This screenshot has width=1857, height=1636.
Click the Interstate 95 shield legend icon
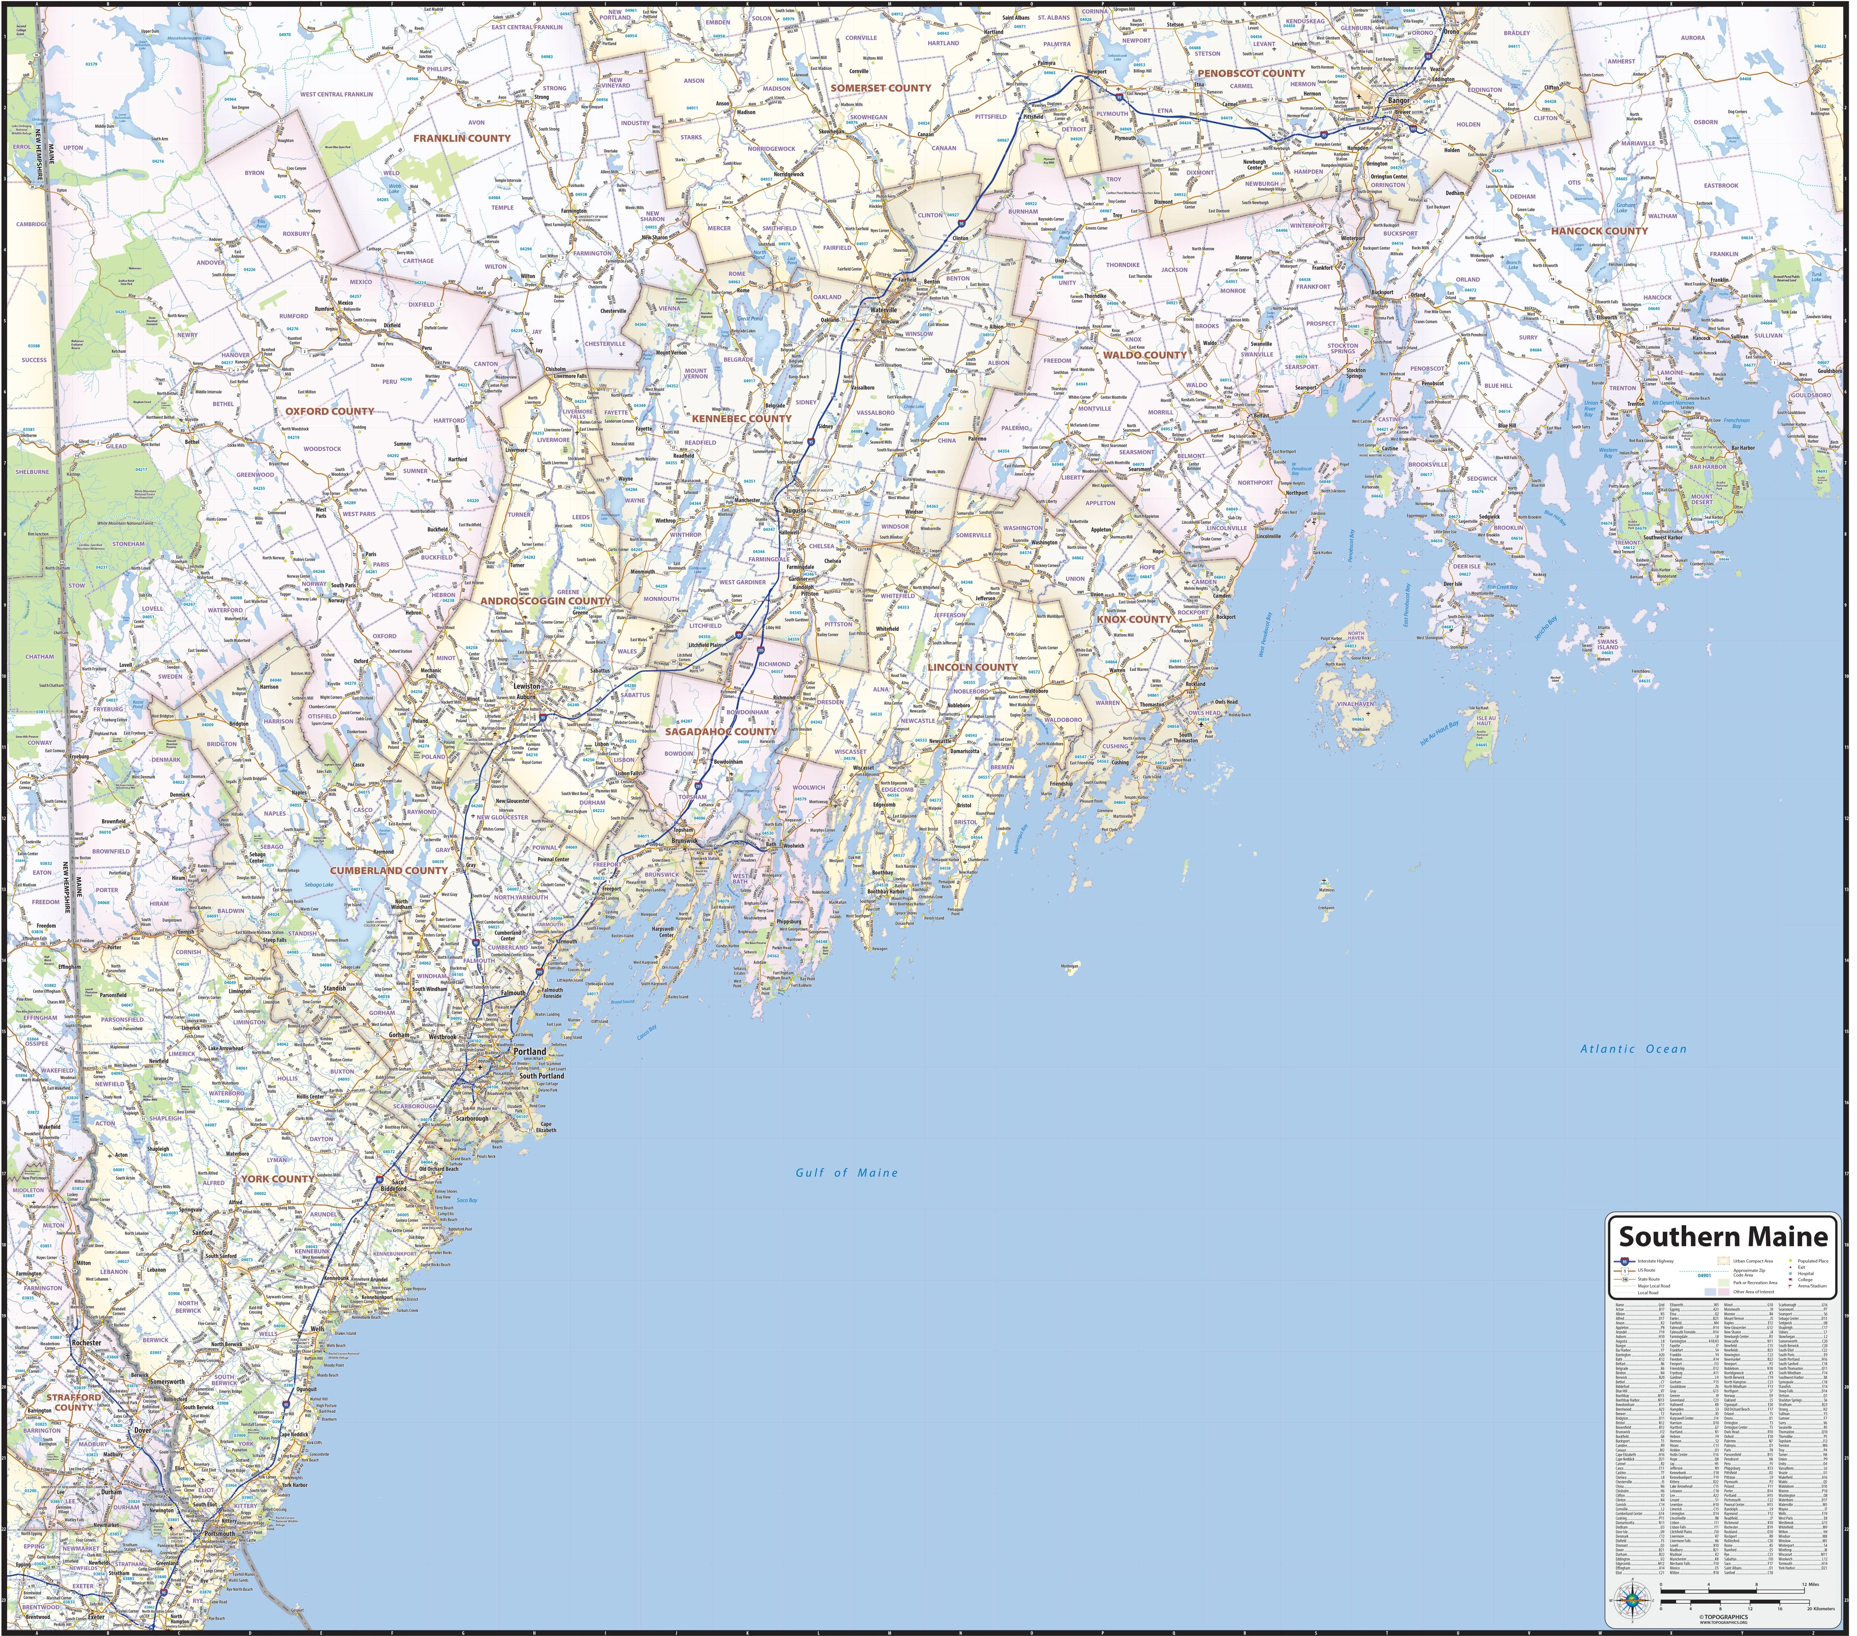click(1625, 1262)
